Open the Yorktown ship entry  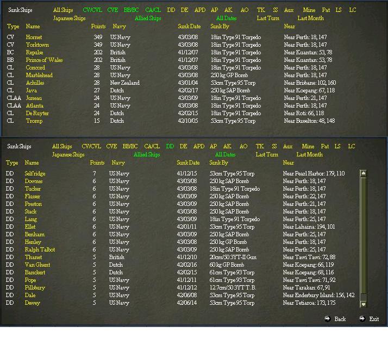(37, 45)
